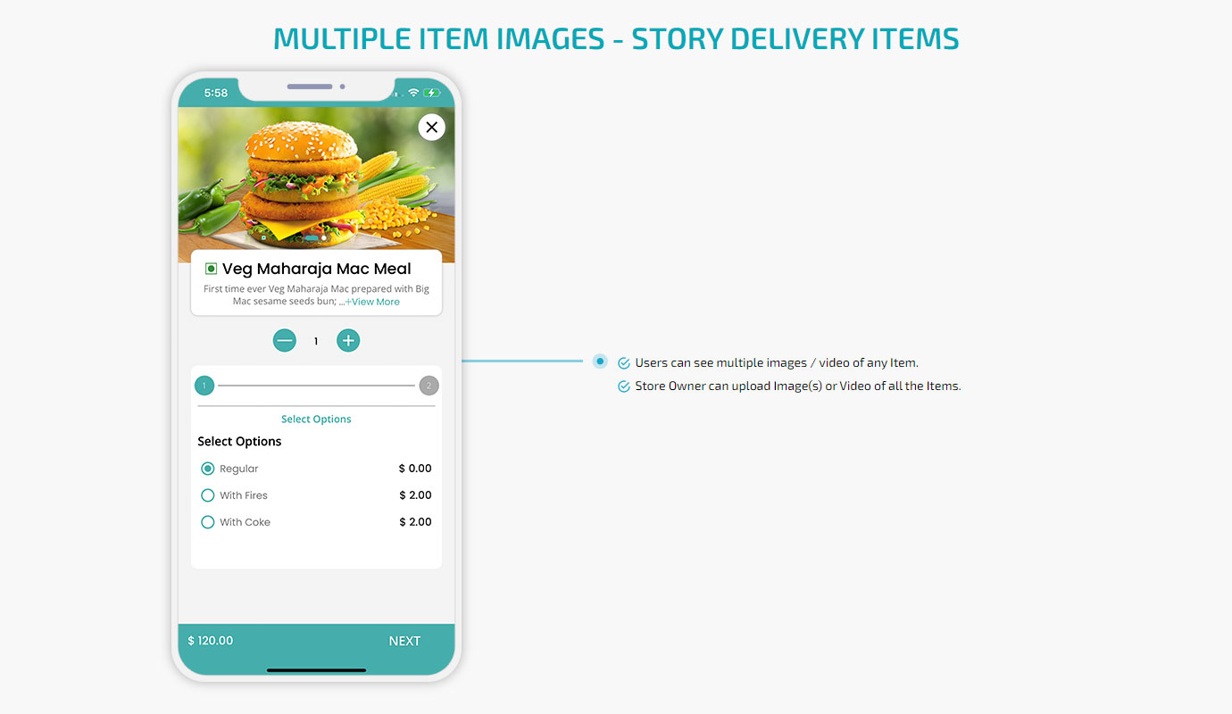The width and height of the screenshot is (1232, 714).
Task: Go to step 1 circle
Action: pos(204,386)
